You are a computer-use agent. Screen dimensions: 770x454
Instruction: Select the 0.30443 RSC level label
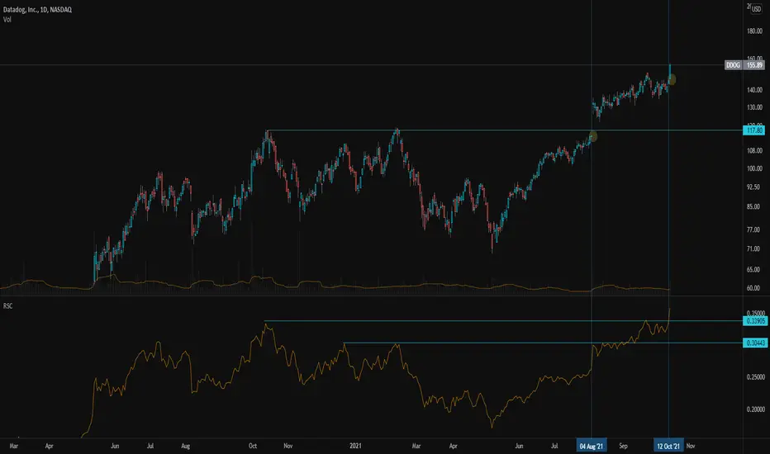pos(756,343)
